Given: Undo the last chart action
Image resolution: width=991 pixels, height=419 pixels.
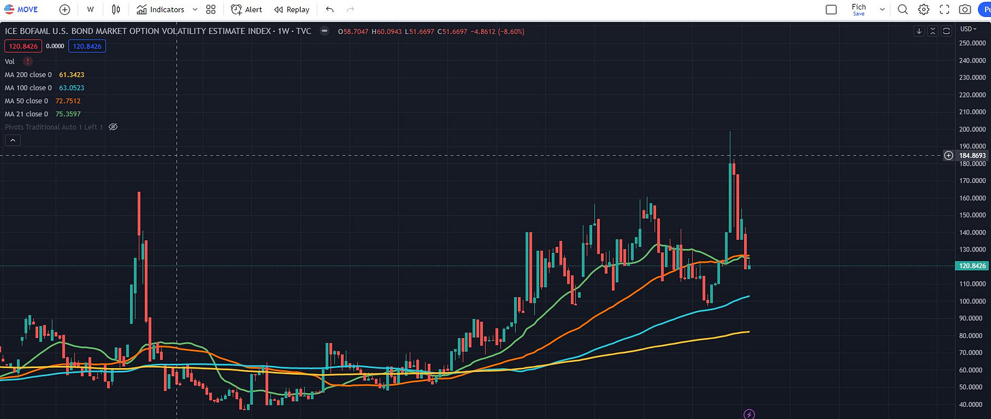Looking at the screenshot, I should click(x=330, y=10).
